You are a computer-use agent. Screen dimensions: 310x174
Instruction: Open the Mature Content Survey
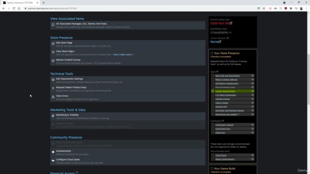pos(68,60)
